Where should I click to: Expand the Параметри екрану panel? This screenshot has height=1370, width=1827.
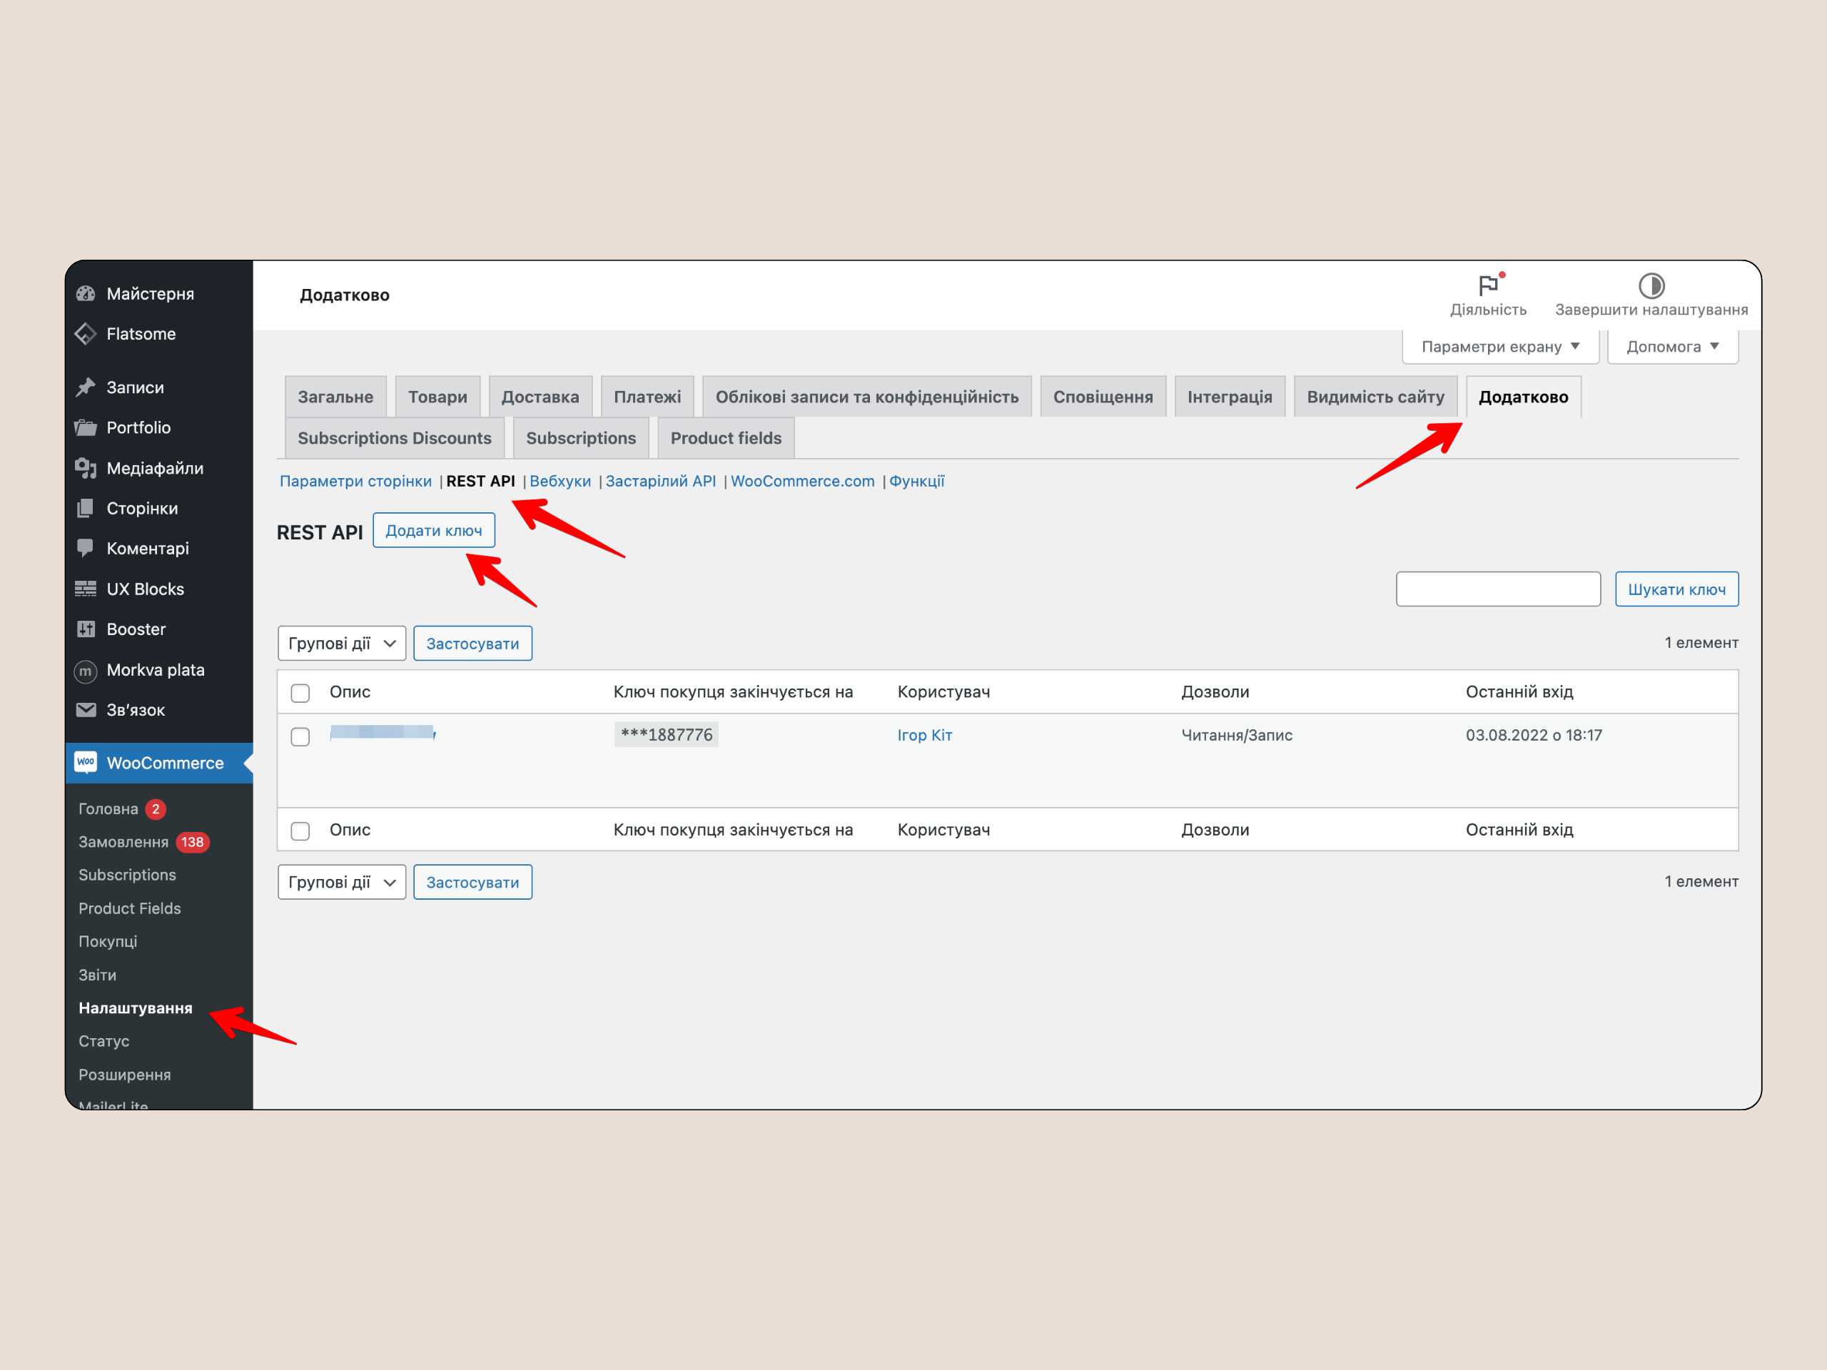pyautogui.click(x=1500, y=347)
